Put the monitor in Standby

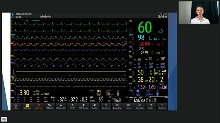click(x=151, y=106)
